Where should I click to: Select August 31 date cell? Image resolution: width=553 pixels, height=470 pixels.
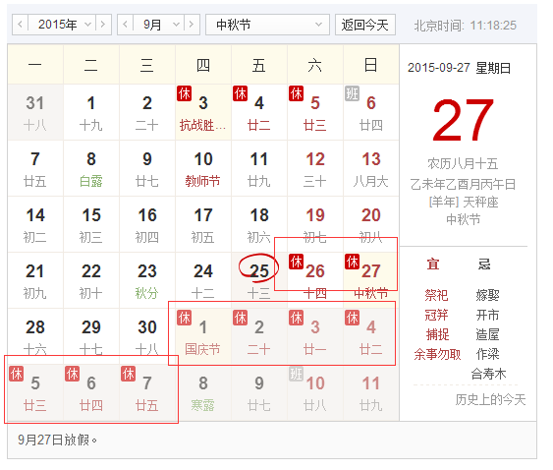click(35, 112)
